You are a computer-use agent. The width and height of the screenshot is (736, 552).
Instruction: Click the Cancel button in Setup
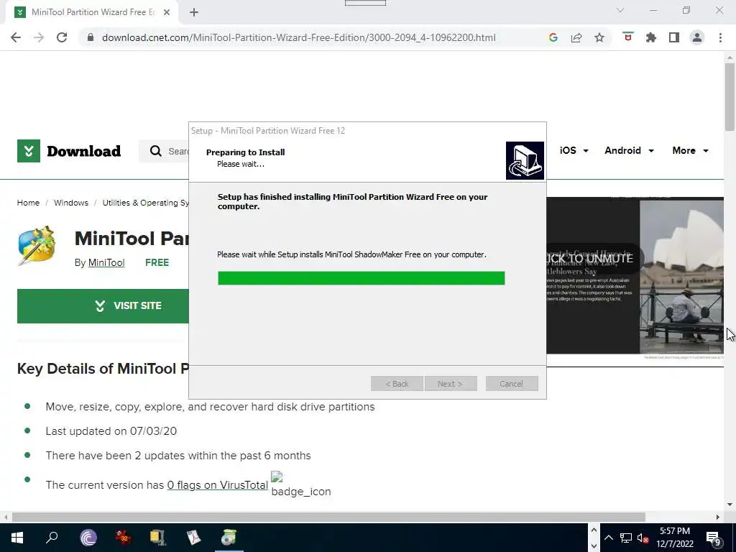(512, 384)
